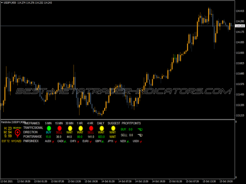Click the red down arrow next to USDX
Viewport: 246px width, 184px height.
pos(141,141)
